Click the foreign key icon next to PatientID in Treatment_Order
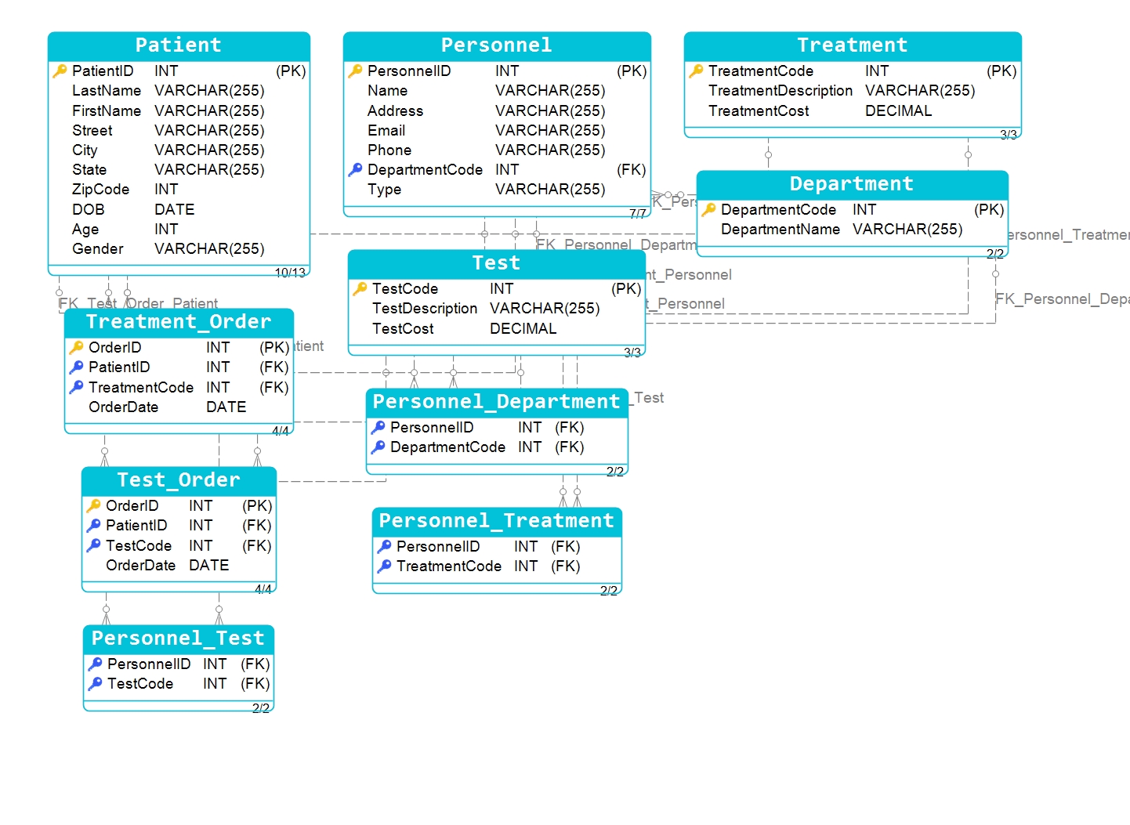The height and width of the screenshot is (825, 1130). [77, 367]
